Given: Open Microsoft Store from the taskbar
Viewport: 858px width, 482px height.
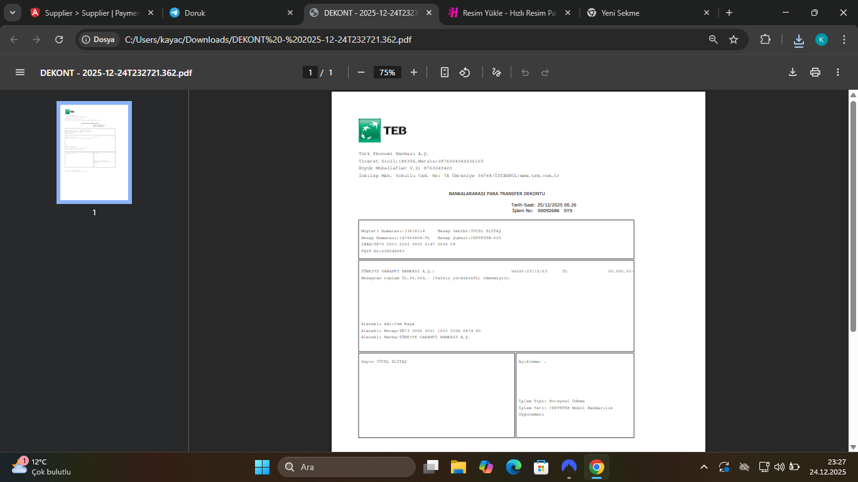Looking at the screenshot, I should (x=541, y=467).
